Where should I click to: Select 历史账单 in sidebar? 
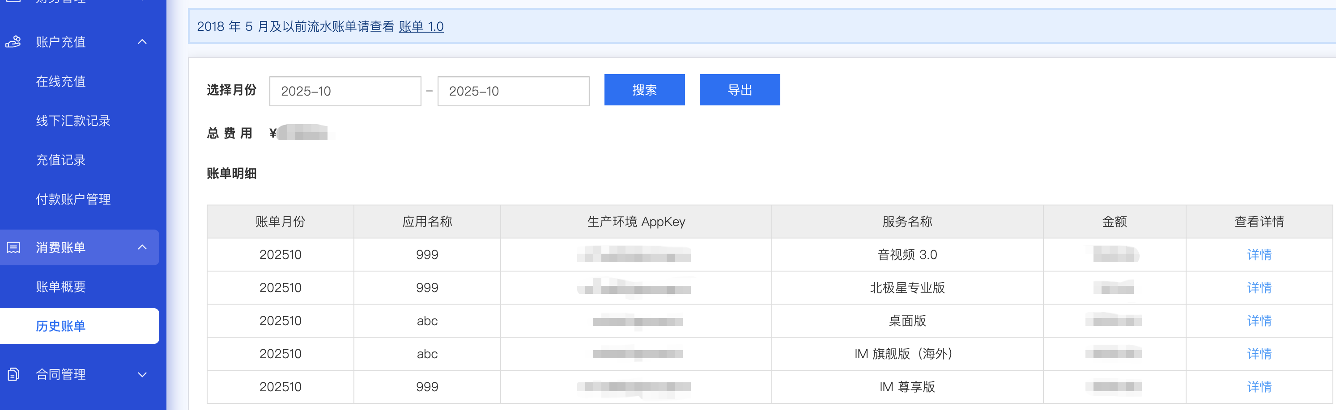point(61,326)
